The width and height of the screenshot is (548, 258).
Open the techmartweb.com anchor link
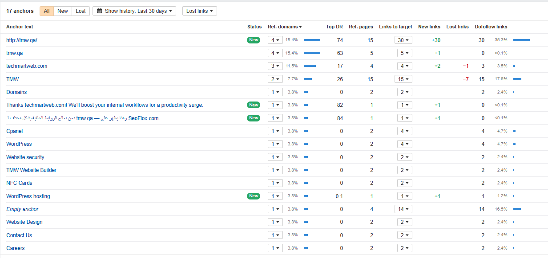point(27,66)
